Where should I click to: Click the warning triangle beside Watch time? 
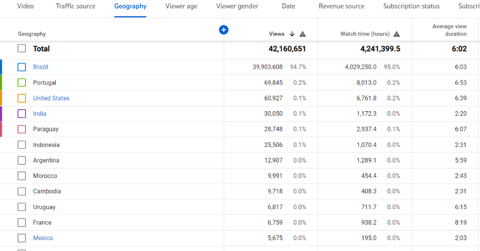click(x=396, y=34)
